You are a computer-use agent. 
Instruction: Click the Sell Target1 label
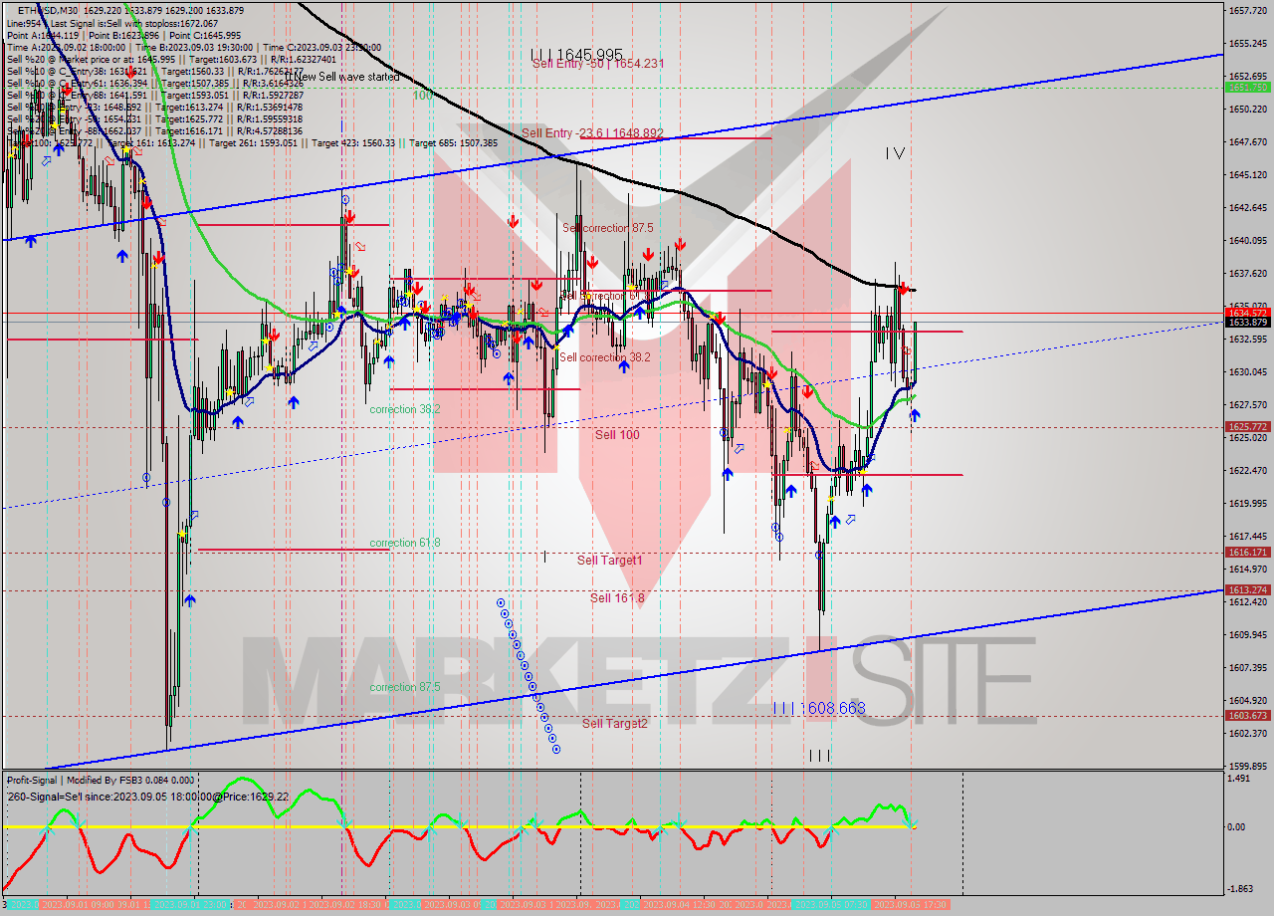609,561
